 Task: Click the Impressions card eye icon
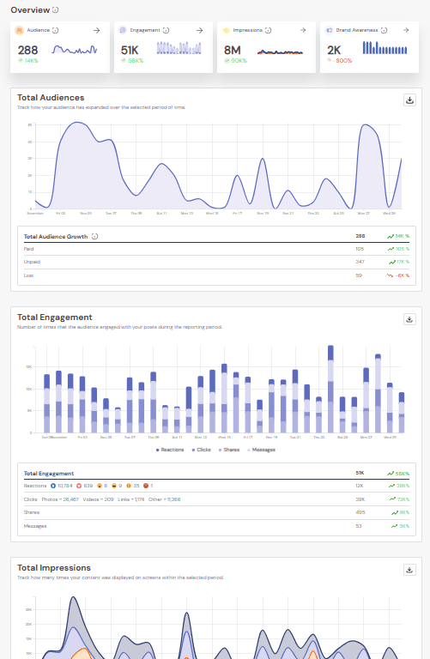(226, 30)
